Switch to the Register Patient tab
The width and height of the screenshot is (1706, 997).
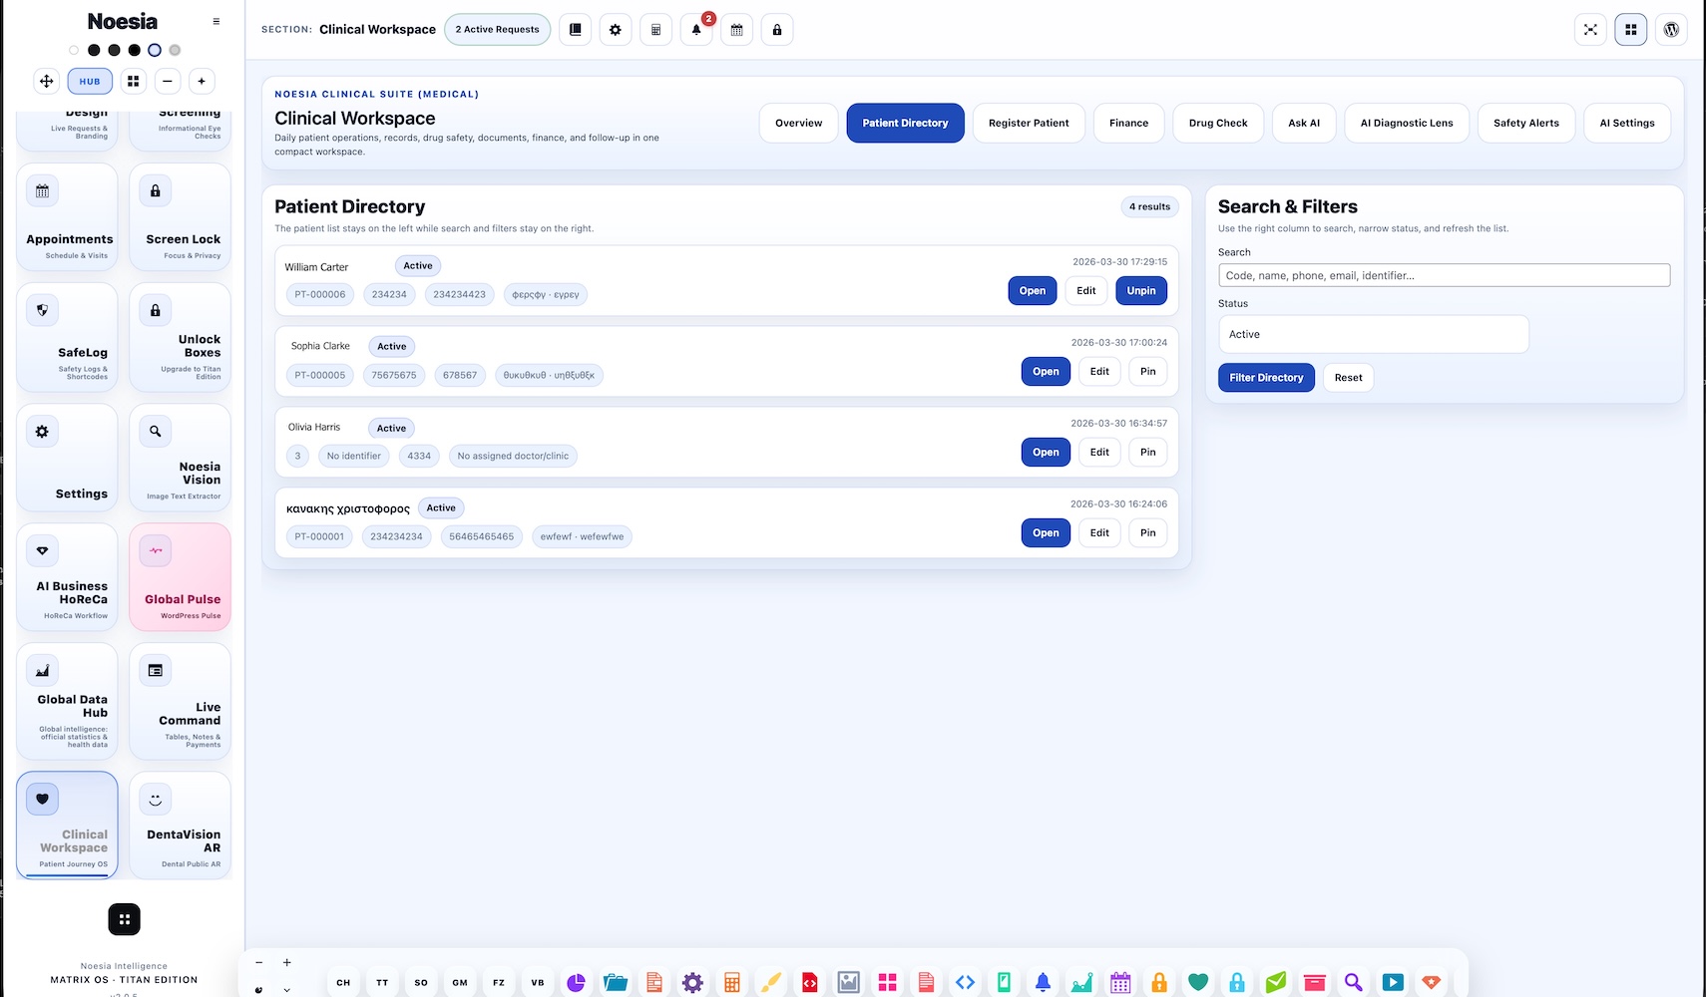(x=1029, y=124)
